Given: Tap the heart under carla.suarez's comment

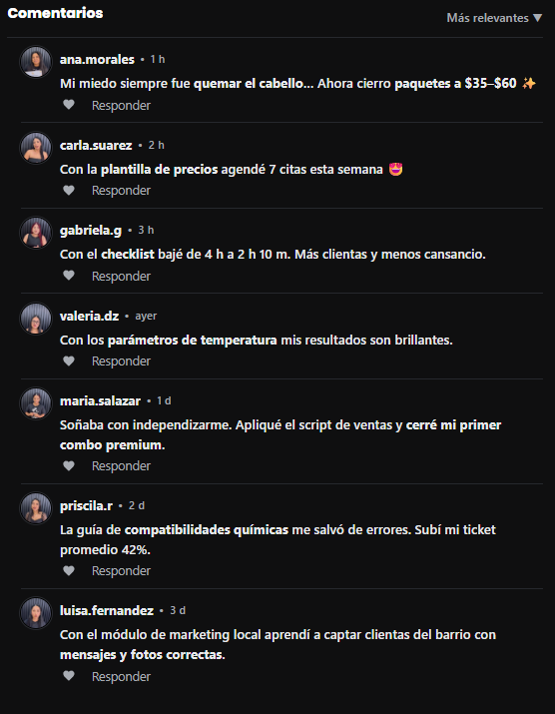Looking at the screenshot, I should [69, 191].
